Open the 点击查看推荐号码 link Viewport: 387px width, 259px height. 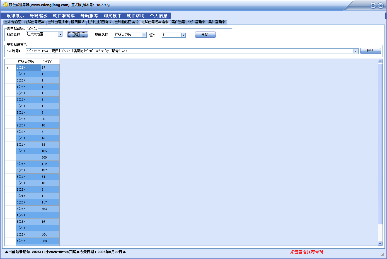click(x=306, y=252)
